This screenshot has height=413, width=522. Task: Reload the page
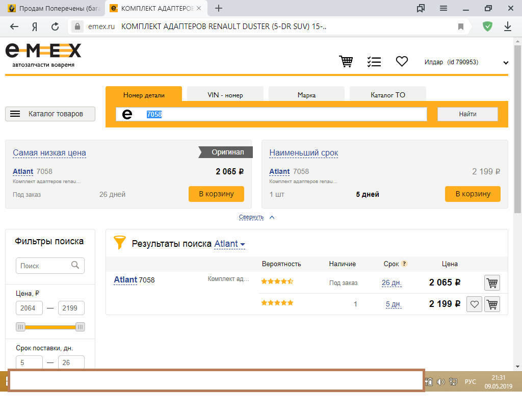[x=55, y=27]
